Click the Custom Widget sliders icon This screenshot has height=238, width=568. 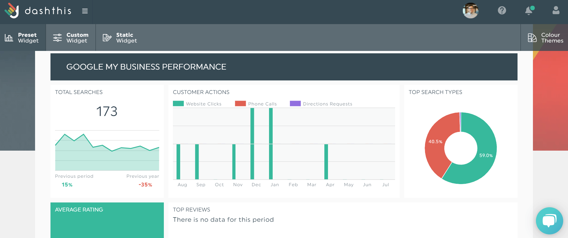[x=57, y=38]
